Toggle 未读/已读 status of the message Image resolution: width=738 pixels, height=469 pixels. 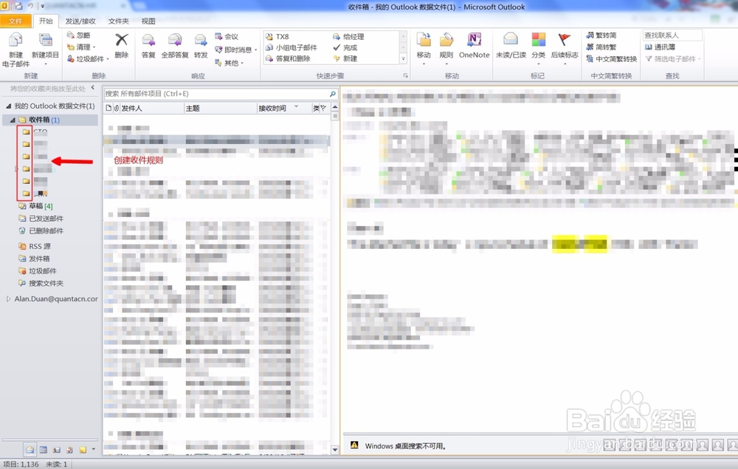coord(512,46)
